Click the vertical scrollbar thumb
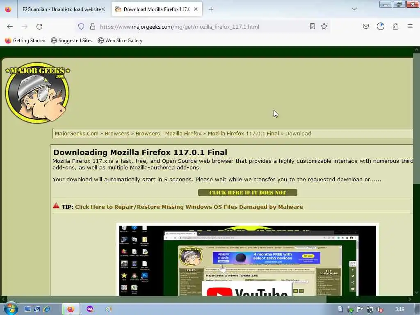Viewport: 420px width, 315px height. coord(416,119)
